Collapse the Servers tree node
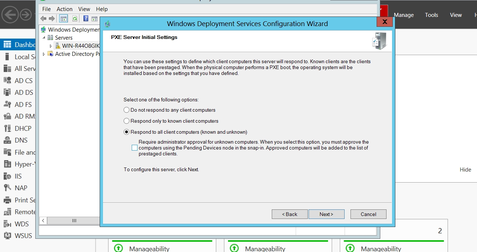Image resolution: width=477 pixels, height=252 pixels. point(44,38)
